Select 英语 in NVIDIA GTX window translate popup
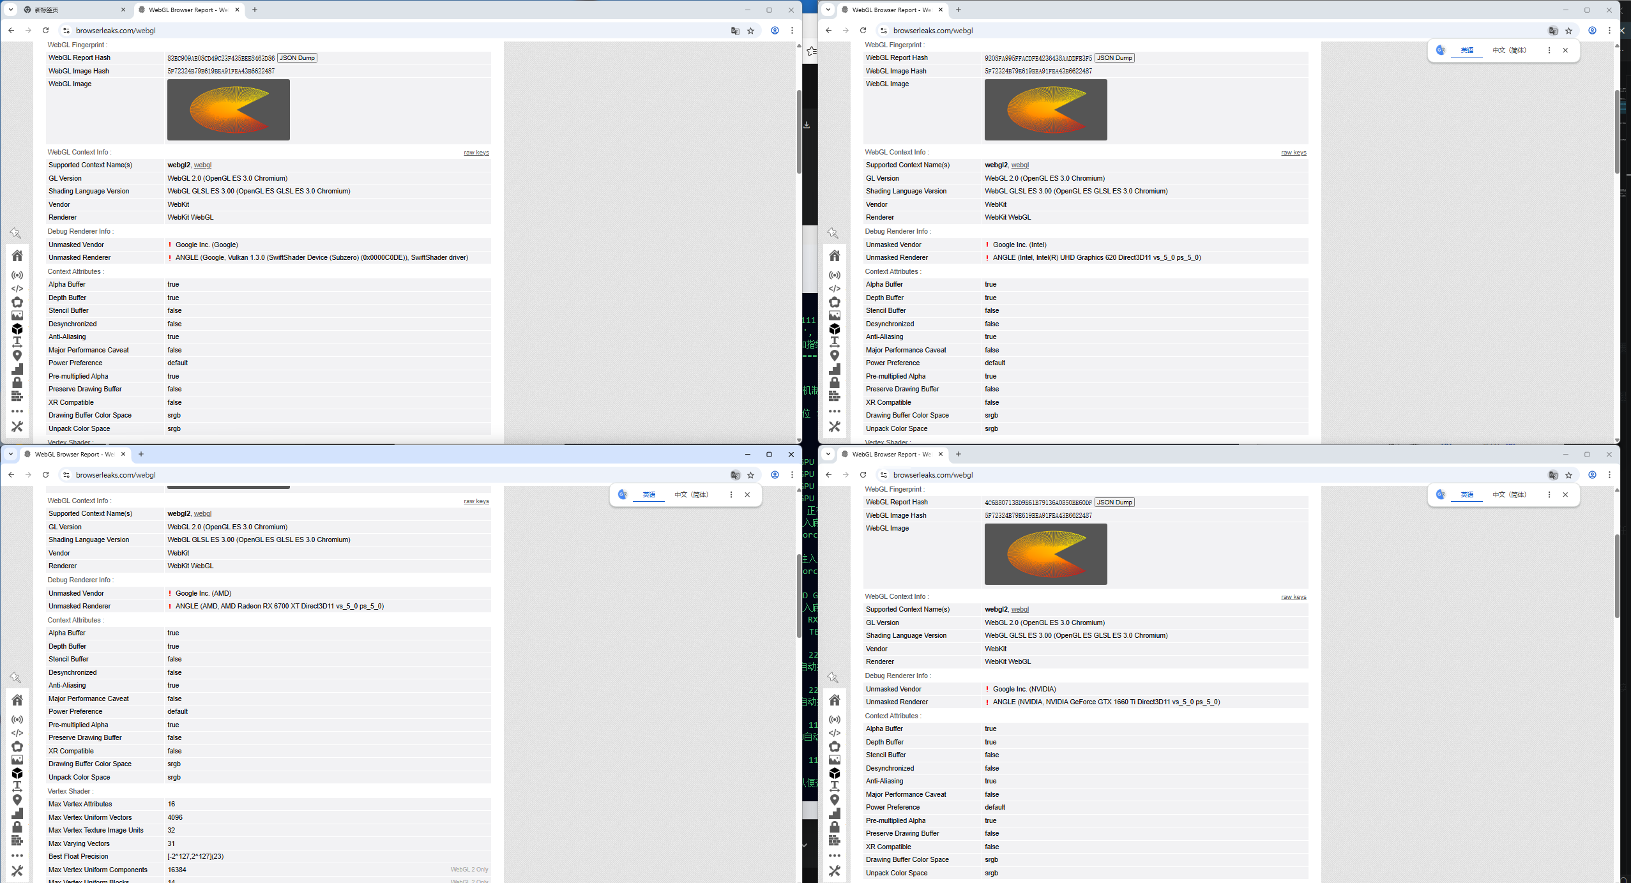The image size is (1631, 883). coord(1467,495)
